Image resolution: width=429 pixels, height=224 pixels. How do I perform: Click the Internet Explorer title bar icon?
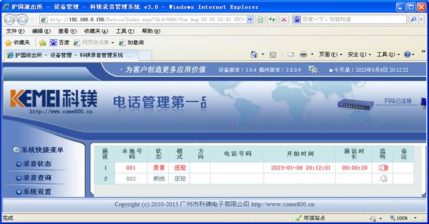pos(6,7)
